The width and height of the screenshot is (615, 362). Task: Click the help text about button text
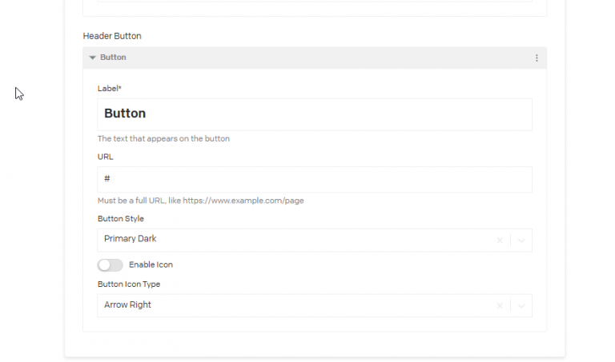click(x=163, y=138)
